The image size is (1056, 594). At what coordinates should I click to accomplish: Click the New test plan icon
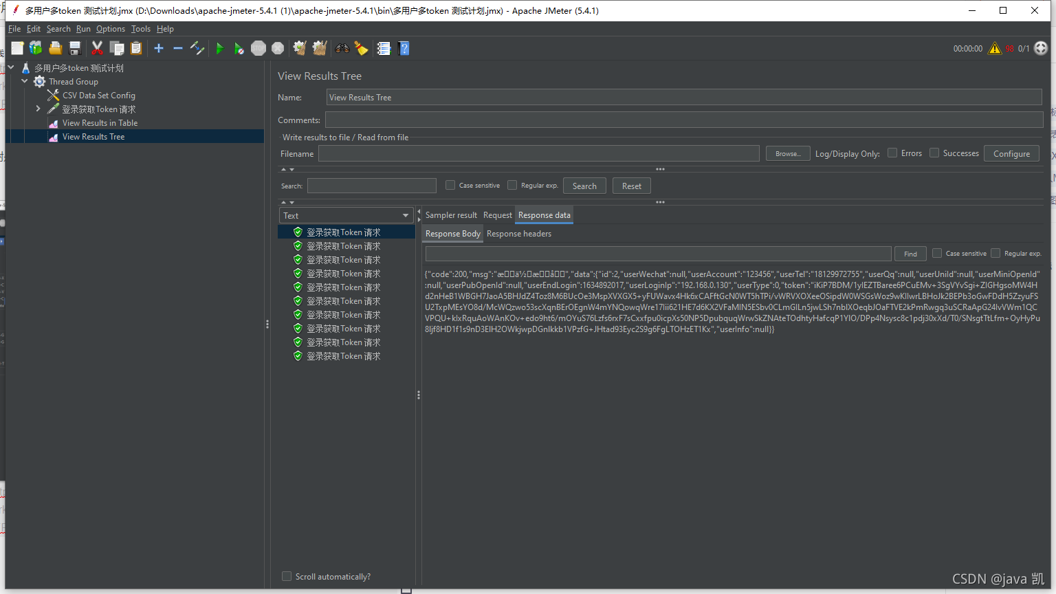click(17, 48)
